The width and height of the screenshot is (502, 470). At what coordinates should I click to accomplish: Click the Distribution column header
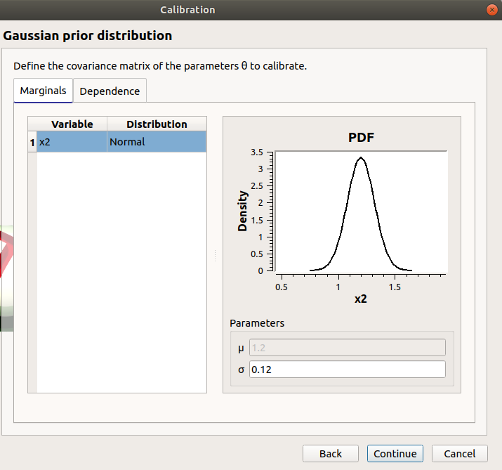click(x=157, y=124)
